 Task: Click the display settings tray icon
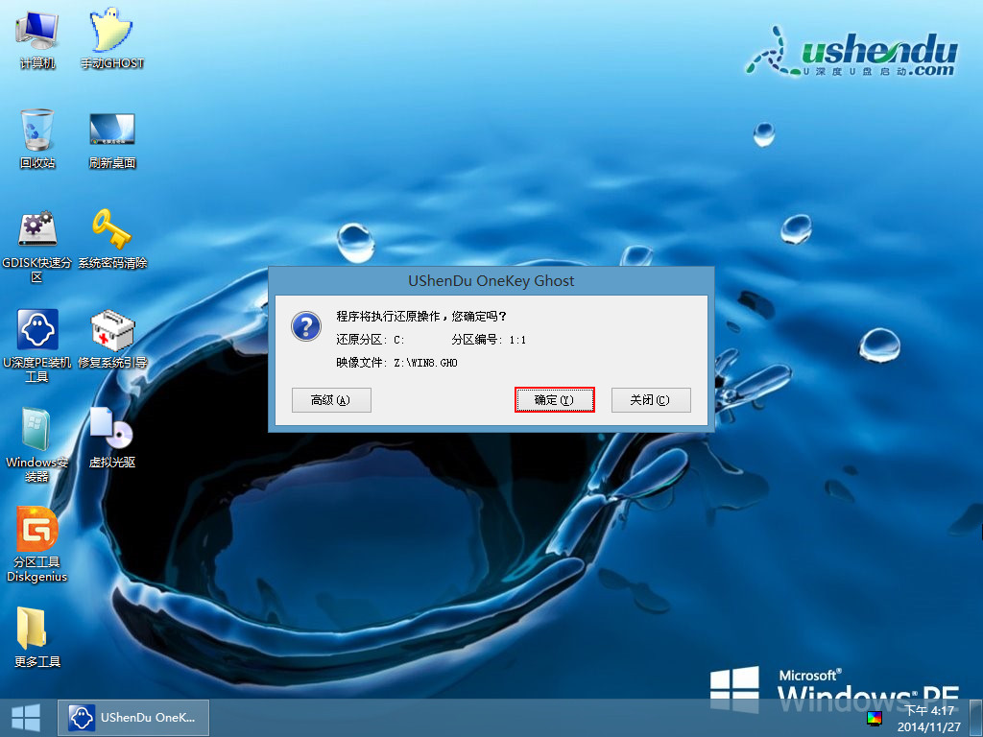click(874, 718)
